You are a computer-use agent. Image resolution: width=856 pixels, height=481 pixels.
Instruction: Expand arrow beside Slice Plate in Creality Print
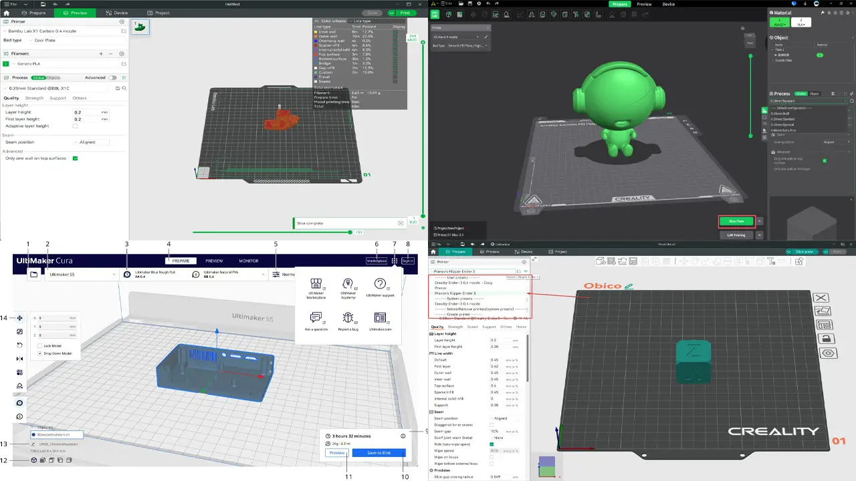click(x=759, y=221)
